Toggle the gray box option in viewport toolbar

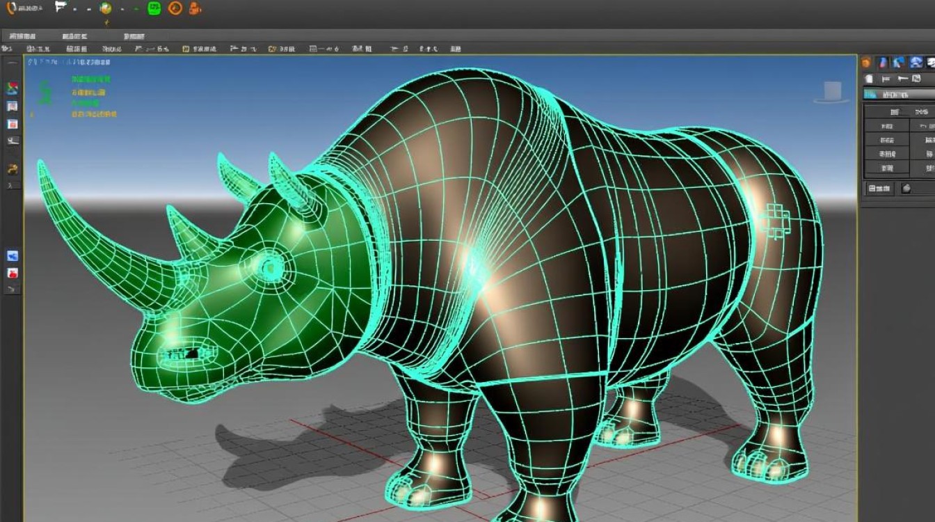click(313, 49)
